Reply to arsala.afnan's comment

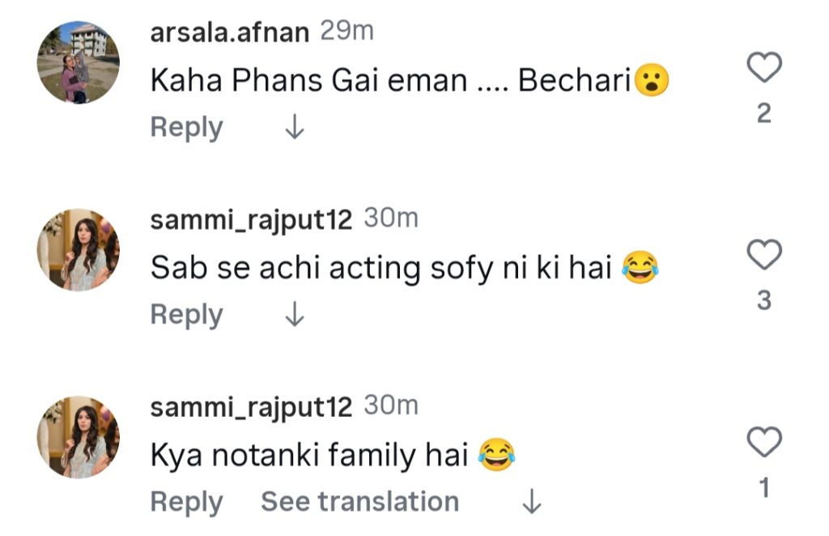(186, 128)
